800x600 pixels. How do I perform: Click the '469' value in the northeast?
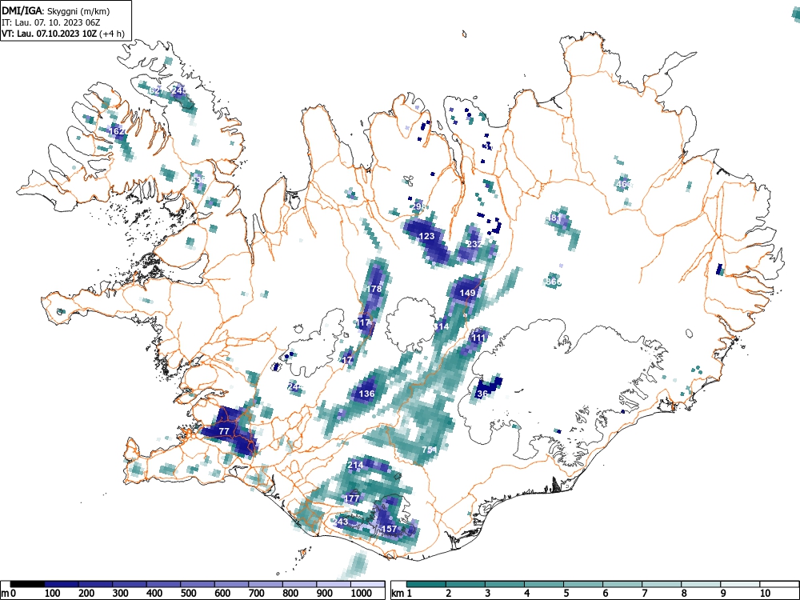(x=623, y=184)
